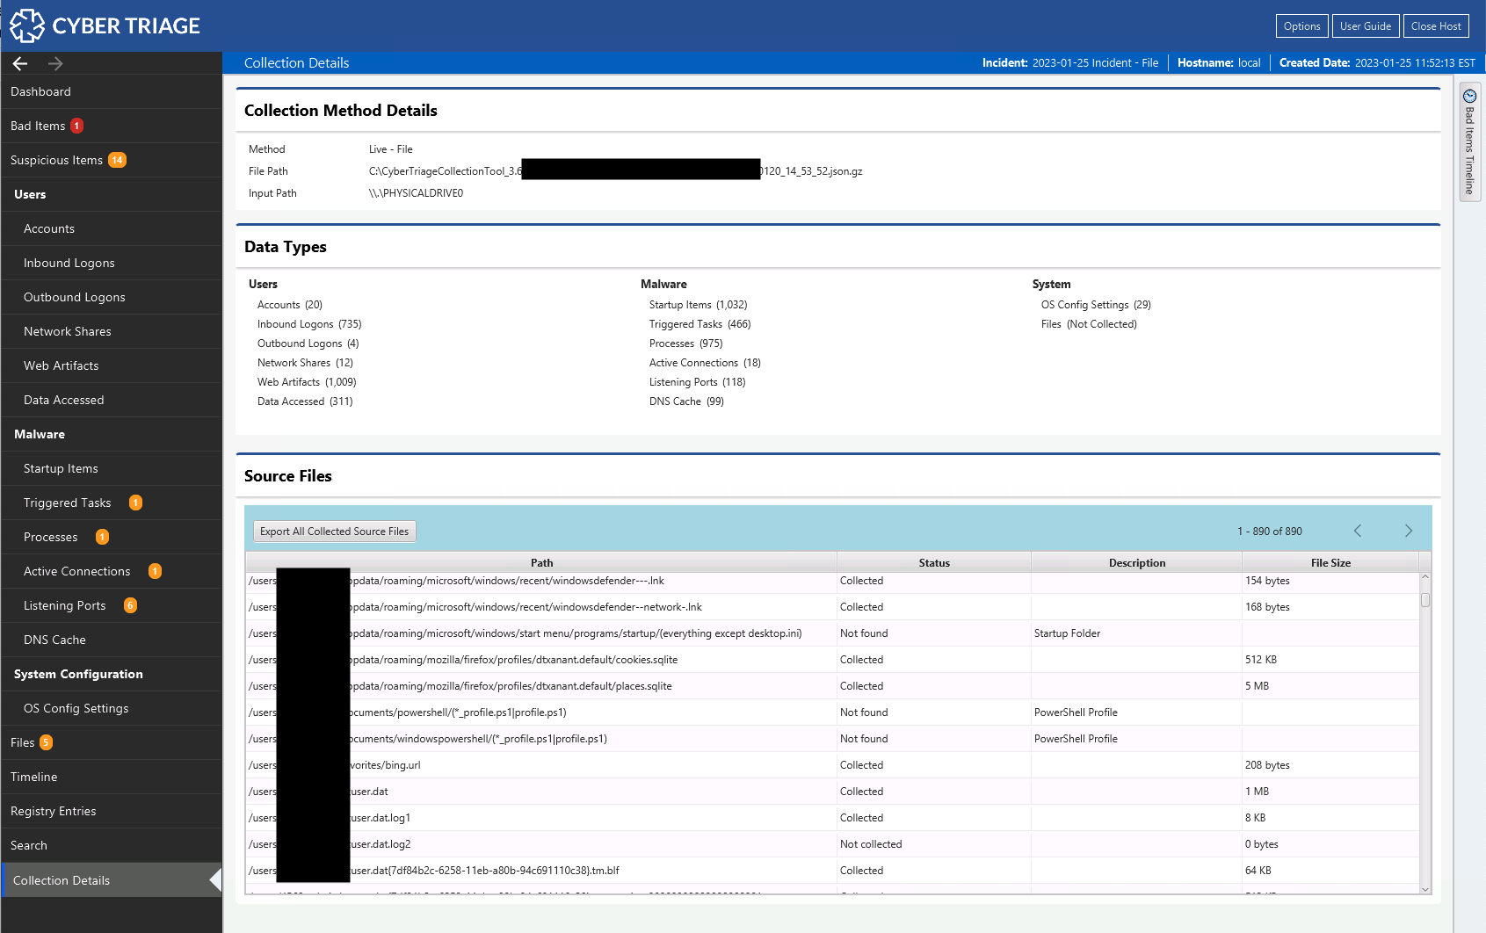This screenshot has height=933, width=1486.
Task: Open Network Shares in the sidebar
Action: pyautogui.click(x=112, y=331)
